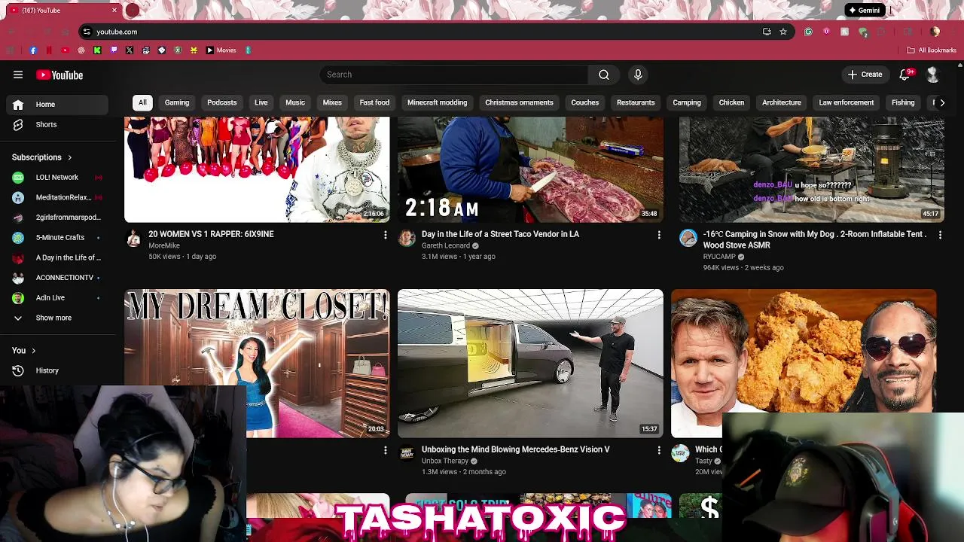The width and height of the screenshot is (964, 542).
Task: Select the Law enforcement chip
Action: coord(847,102)
